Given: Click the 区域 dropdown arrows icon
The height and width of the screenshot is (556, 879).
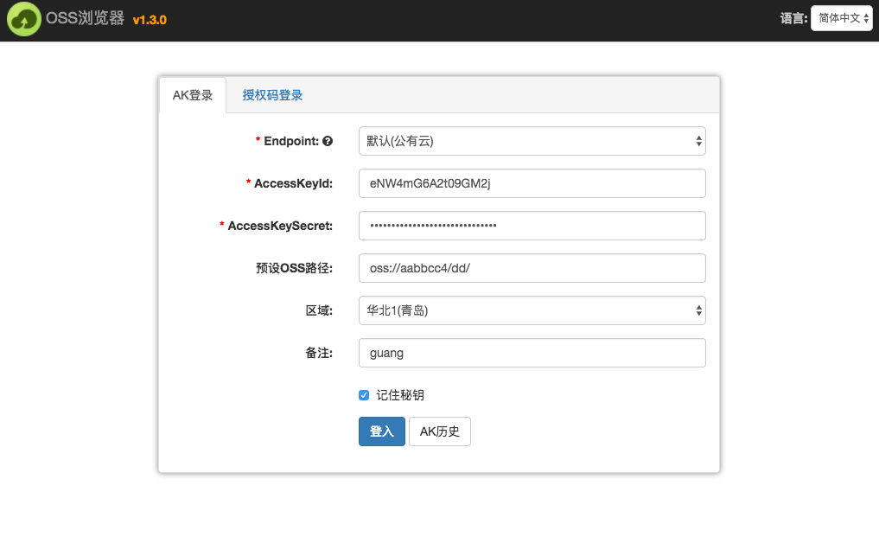Looking at the screenshot, I should point(697,310).
